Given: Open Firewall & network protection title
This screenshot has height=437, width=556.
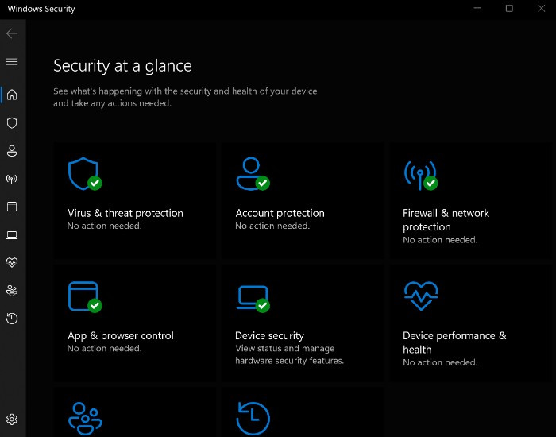Looking at the screenshot, I should pos(446,220).
